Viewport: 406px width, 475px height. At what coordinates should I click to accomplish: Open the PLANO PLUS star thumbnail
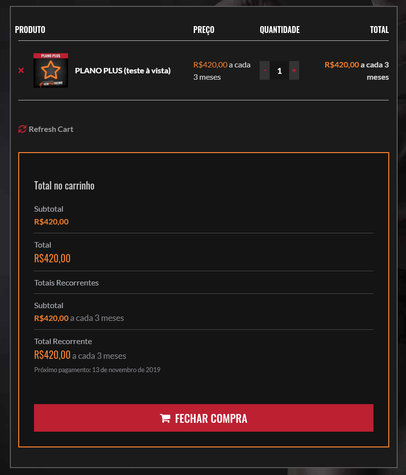(x=51, y=70)
